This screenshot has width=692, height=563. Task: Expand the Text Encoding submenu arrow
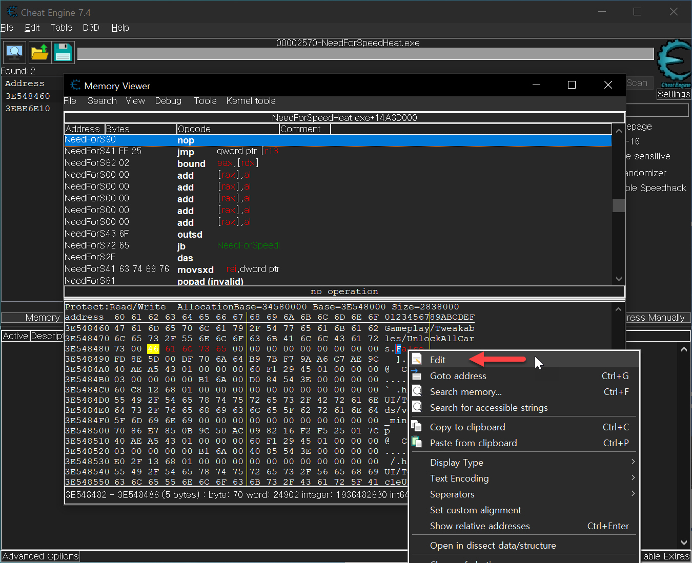click(633, 478)
